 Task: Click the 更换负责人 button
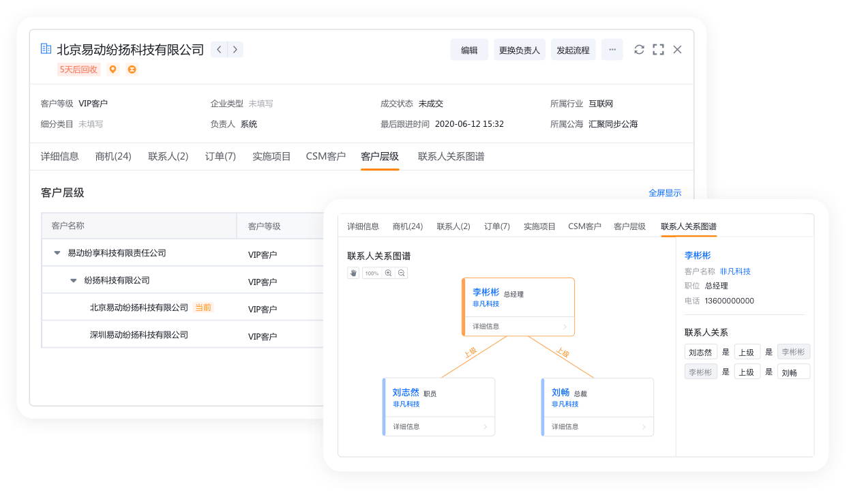[519, 50]
